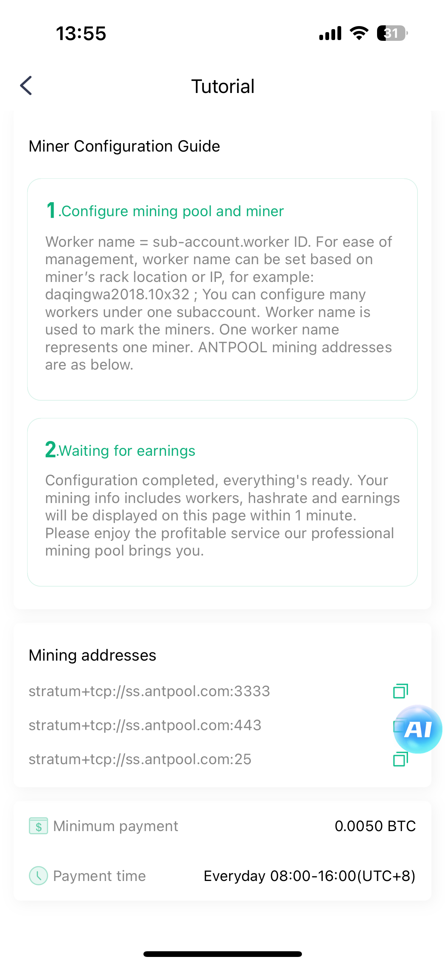Tap the Wi-Fi status icon
Screen dimensions: 445x966
click(x=359, y=33)
